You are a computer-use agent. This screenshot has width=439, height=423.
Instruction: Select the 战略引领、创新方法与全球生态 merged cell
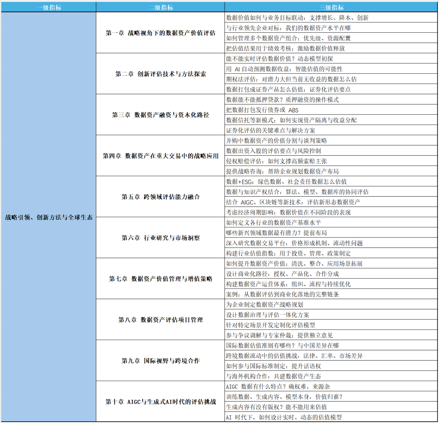49,217
